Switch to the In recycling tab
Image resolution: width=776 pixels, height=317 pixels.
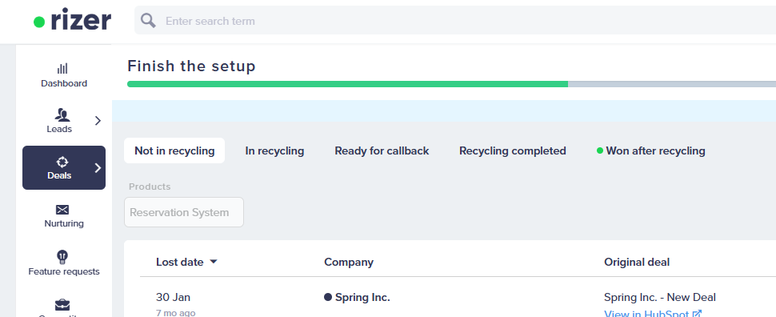tap(274, 150)
